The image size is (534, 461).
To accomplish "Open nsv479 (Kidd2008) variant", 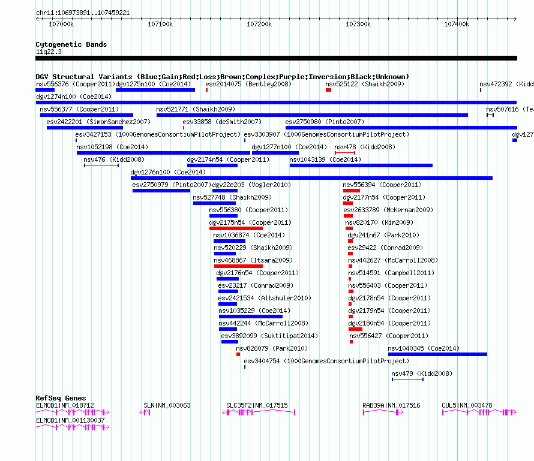I will pos(422,373).
